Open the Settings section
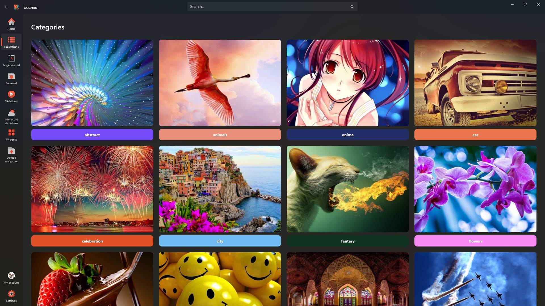545x306 pixels. click(11, 296)
